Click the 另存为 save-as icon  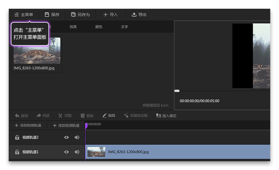pos(73,15)
